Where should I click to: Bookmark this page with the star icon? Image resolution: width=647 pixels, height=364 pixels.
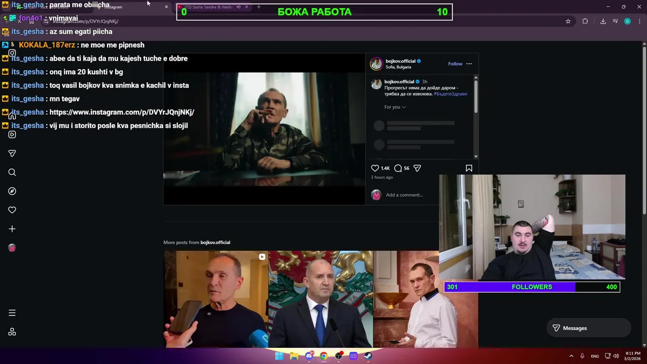pos(568,21)
